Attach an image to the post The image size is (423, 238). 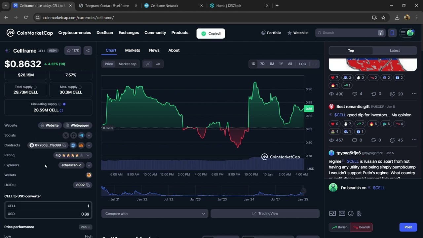[332, 214]
